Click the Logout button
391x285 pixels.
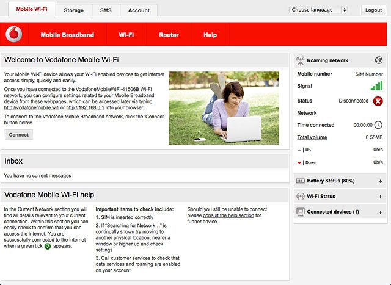[x=373, y=10]
